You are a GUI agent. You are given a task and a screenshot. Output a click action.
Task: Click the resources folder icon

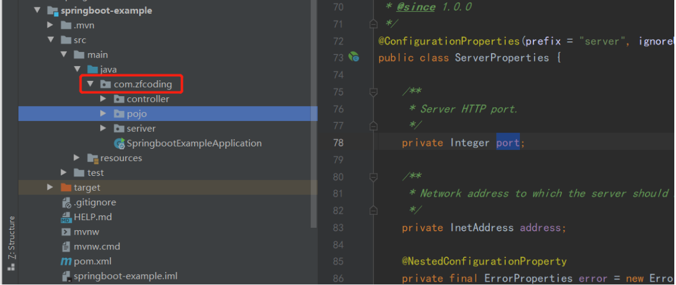coord(93,158)
